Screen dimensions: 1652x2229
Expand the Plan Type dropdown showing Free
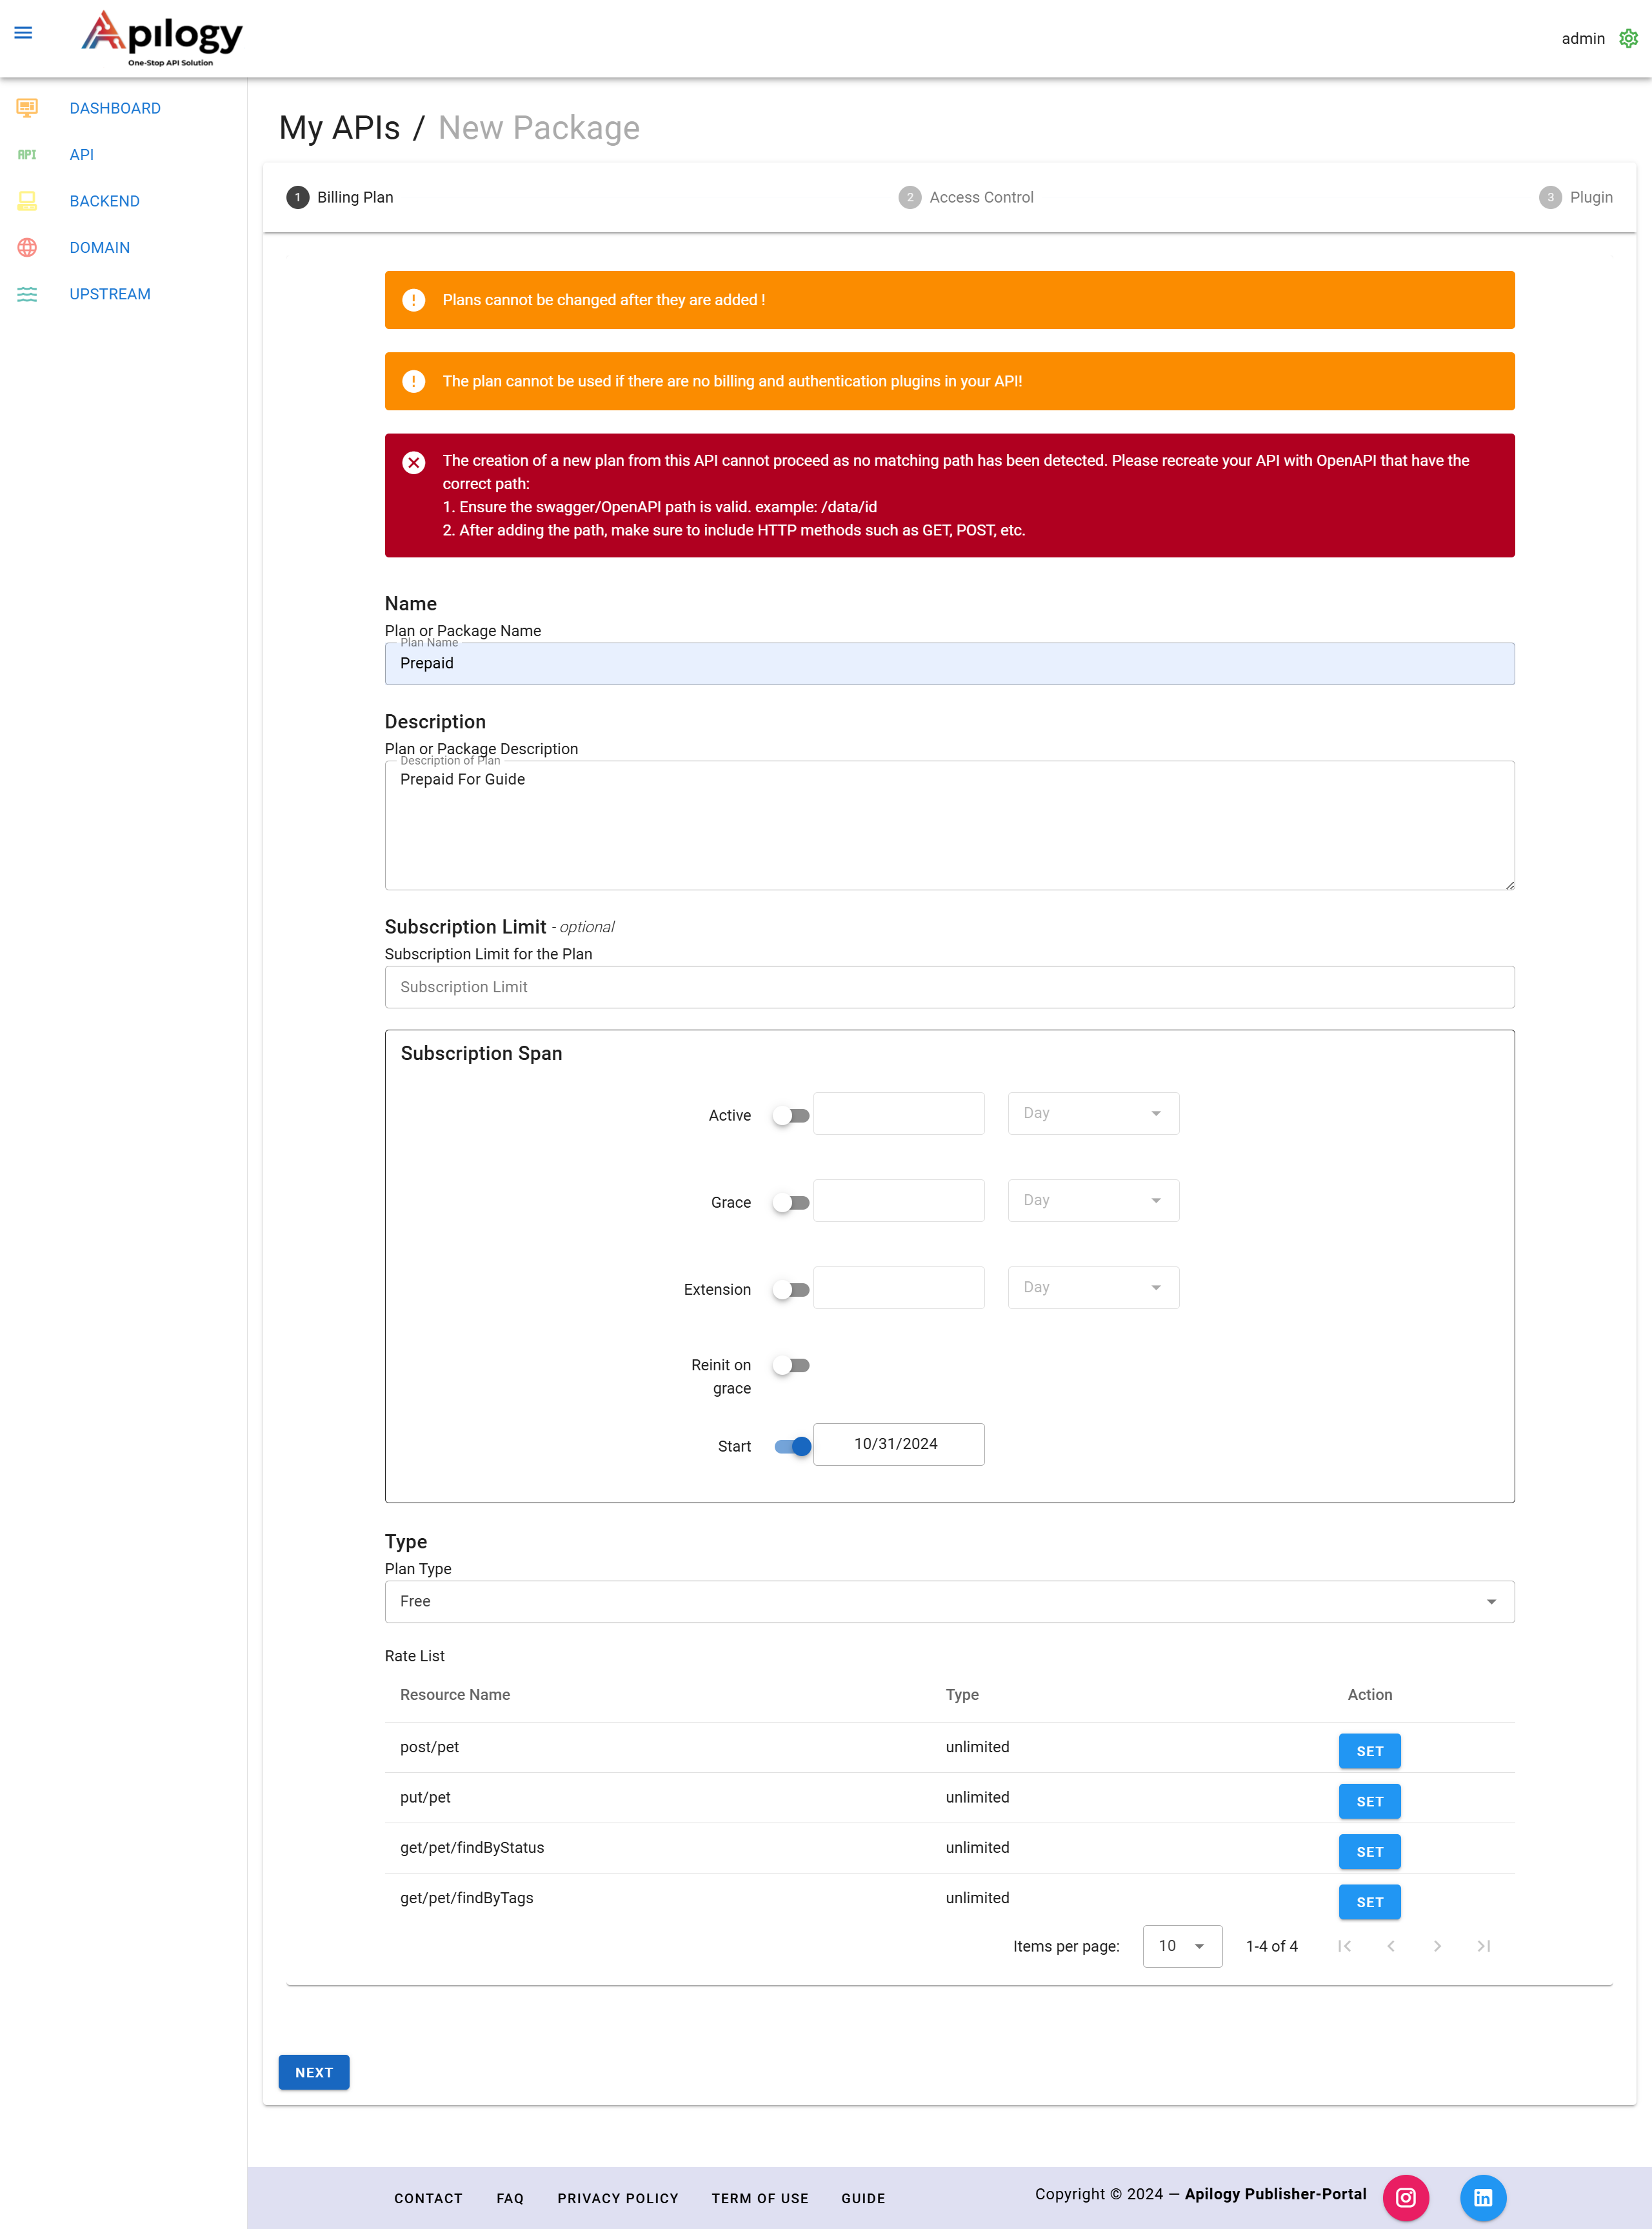(x=948, y=1601)
